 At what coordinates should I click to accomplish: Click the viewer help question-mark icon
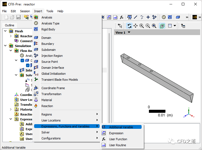tap(183, 26)
